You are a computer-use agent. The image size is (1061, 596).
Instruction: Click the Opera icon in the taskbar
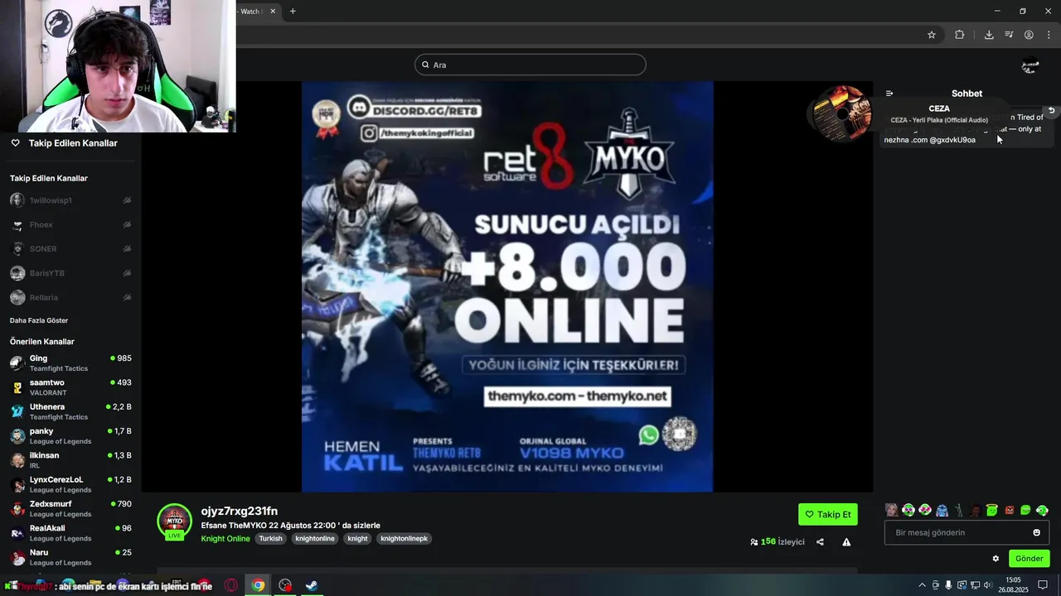pyautogui.click(x=231, y=585)
